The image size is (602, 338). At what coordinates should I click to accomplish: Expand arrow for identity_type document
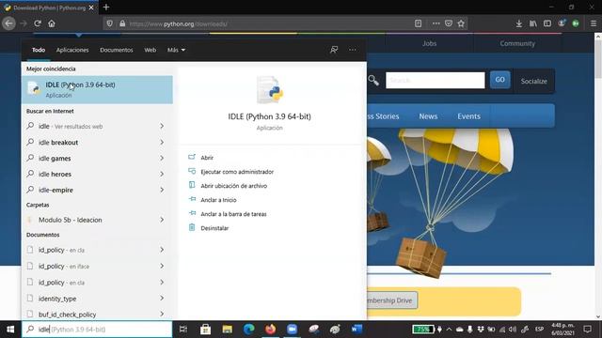(162, 299)
